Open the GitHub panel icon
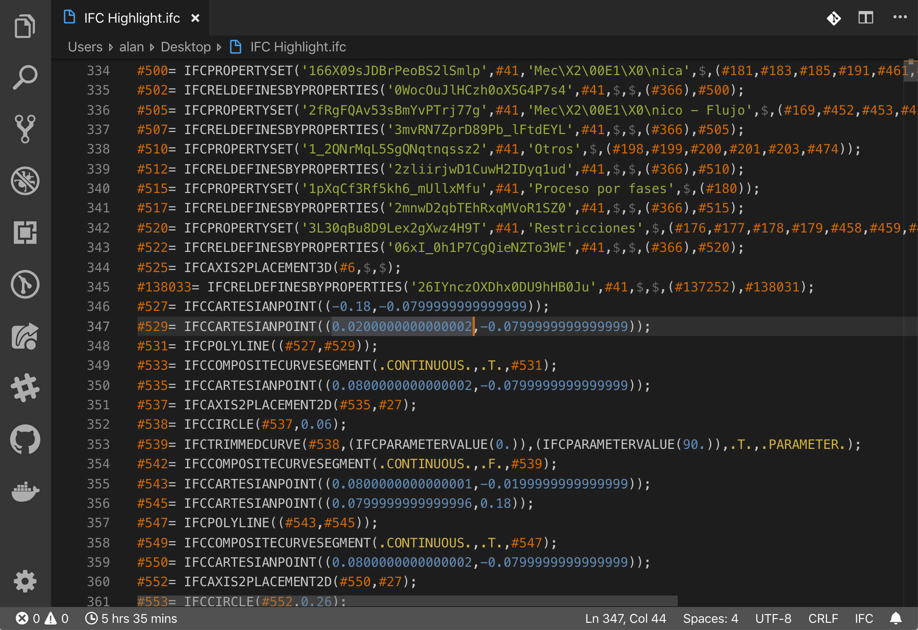Viewport: 918px width, 630px height. [x=25, y=439]
